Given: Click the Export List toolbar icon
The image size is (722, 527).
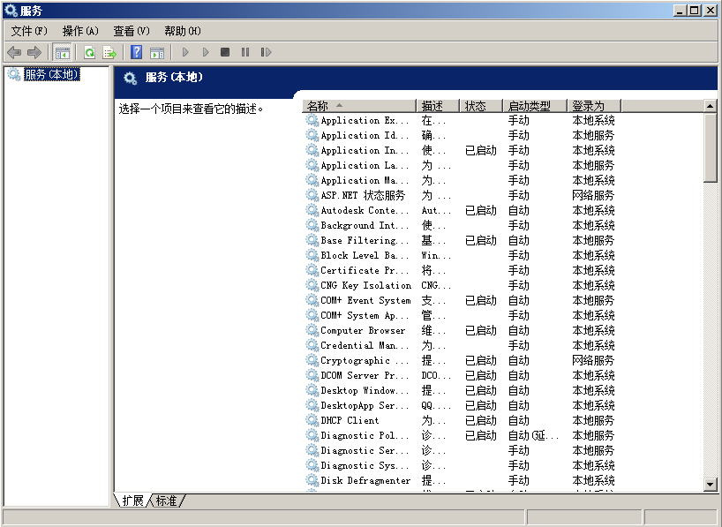Looking at the screenshot, I should tap(109, 53).
